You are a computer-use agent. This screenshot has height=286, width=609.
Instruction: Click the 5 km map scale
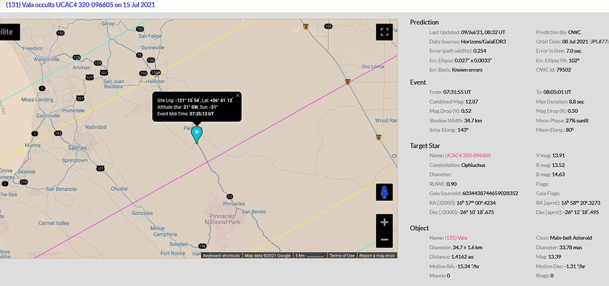(310, 255)
